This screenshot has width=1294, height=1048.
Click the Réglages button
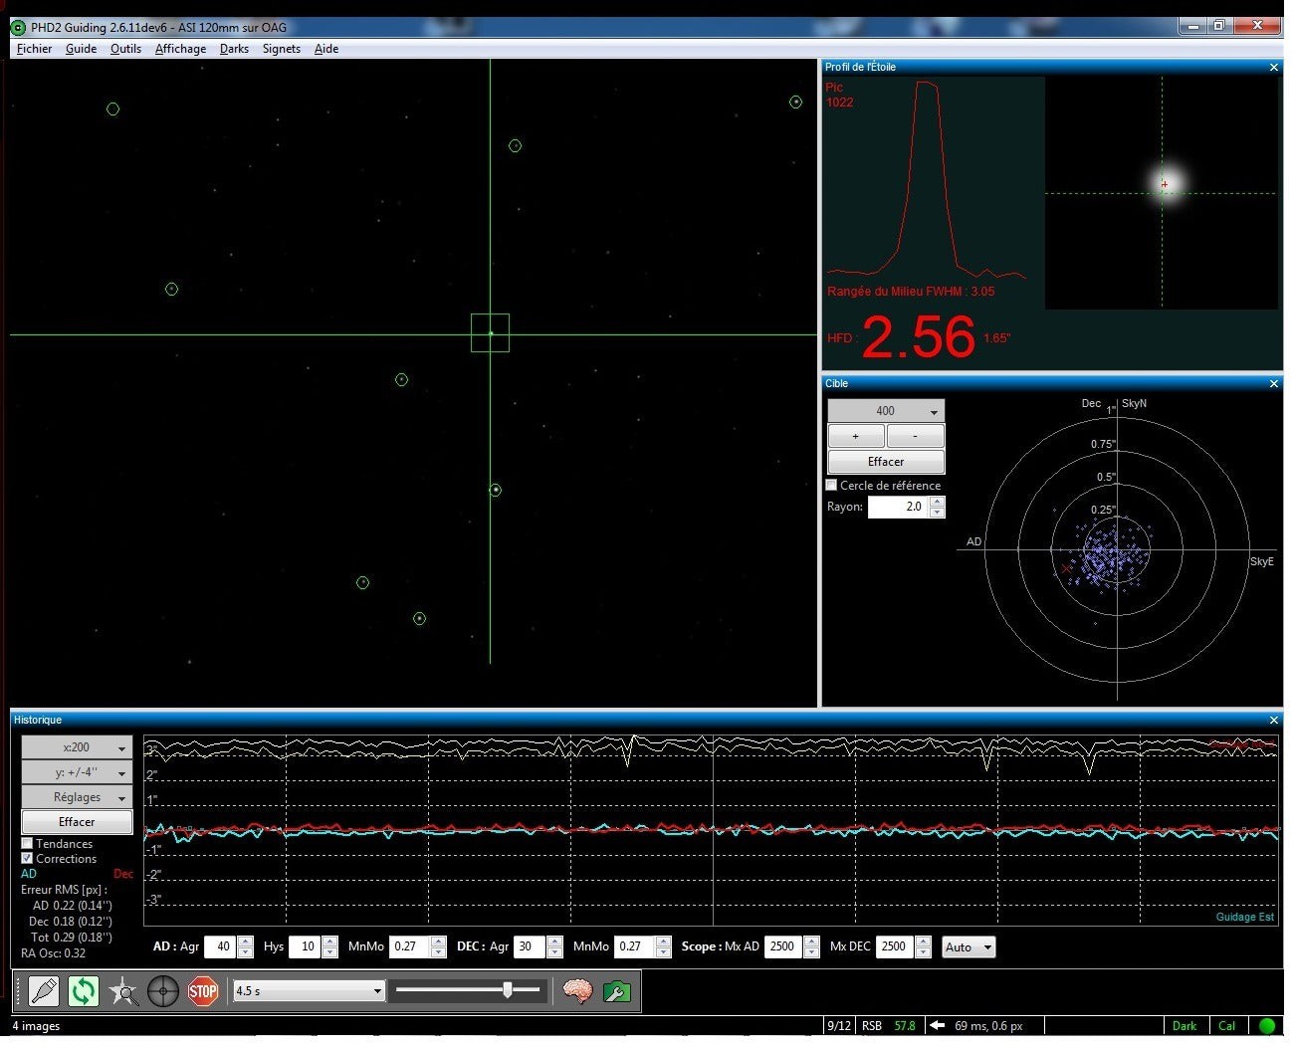pyautogui.click(x=77, y=797)
